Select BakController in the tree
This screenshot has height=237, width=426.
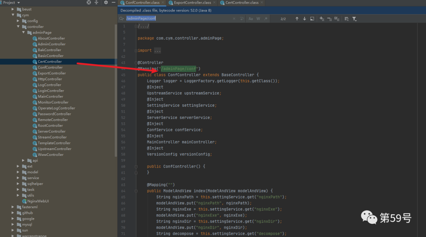coord(49,50)
